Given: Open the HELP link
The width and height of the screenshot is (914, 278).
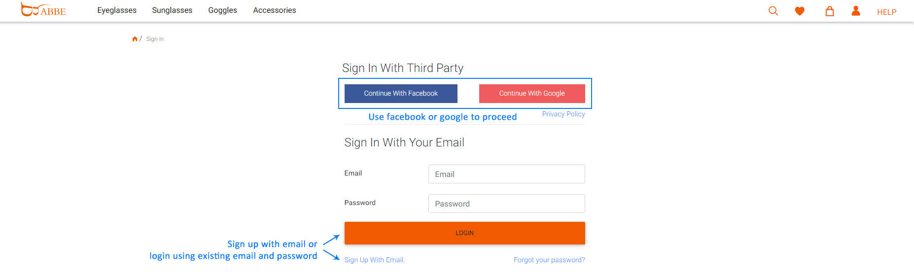Looking at the screenshot, I should (886, 12).
